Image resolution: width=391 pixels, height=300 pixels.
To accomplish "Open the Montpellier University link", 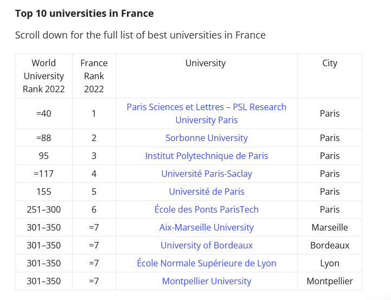I will 206,281.
